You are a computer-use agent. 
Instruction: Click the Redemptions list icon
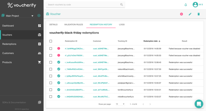[39, 44]
